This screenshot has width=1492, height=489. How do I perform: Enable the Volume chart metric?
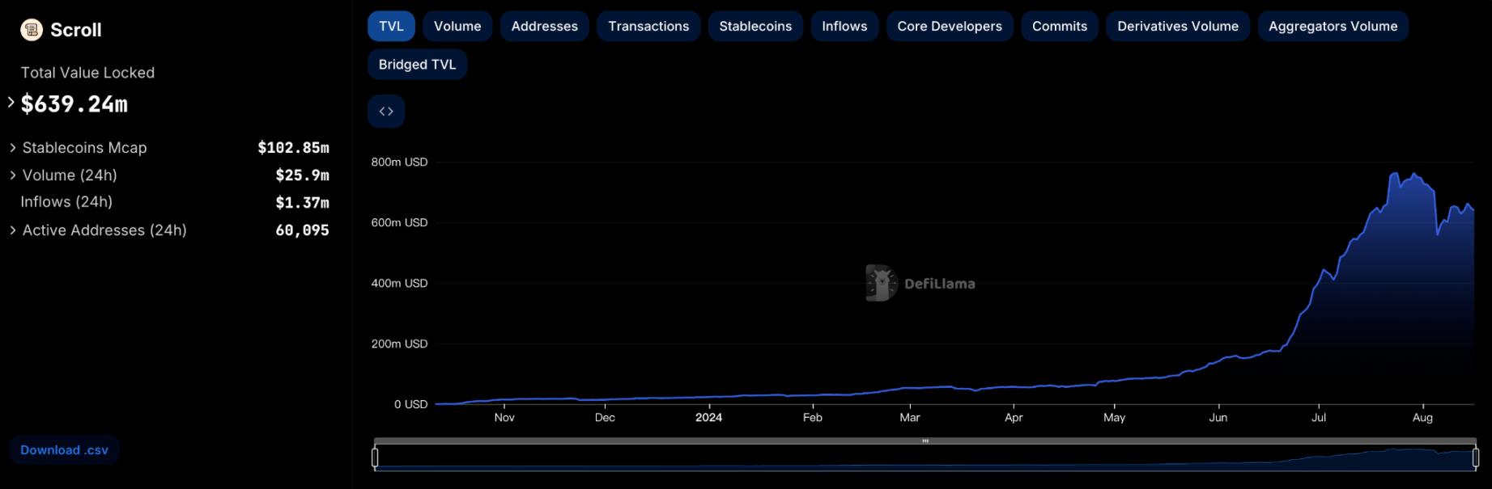tap(457, 27)
